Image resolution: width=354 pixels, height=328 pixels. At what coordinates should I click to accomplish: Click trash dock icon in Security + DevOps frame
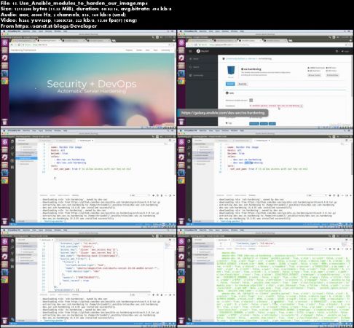point(4,122)
